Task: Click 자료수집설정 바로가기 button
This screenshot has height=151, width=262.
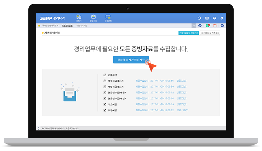Action: [188, 33]
